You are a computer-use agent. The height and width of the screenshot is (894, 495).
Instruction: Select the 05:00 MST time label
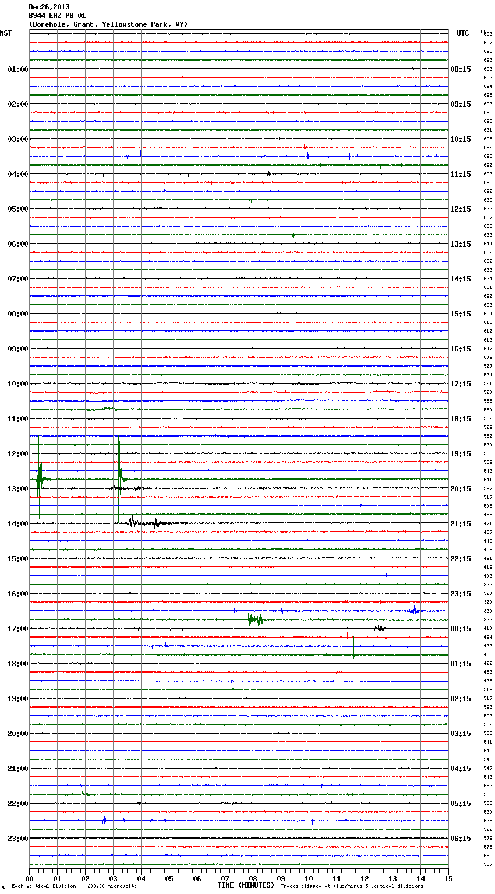[x=18, y=209]
